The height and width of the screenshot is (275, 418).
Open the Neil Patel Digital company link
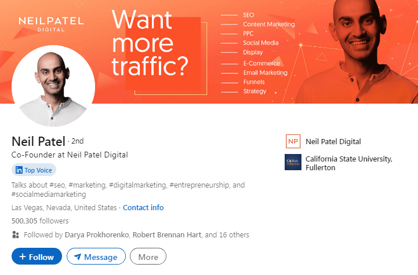point(333,142)
